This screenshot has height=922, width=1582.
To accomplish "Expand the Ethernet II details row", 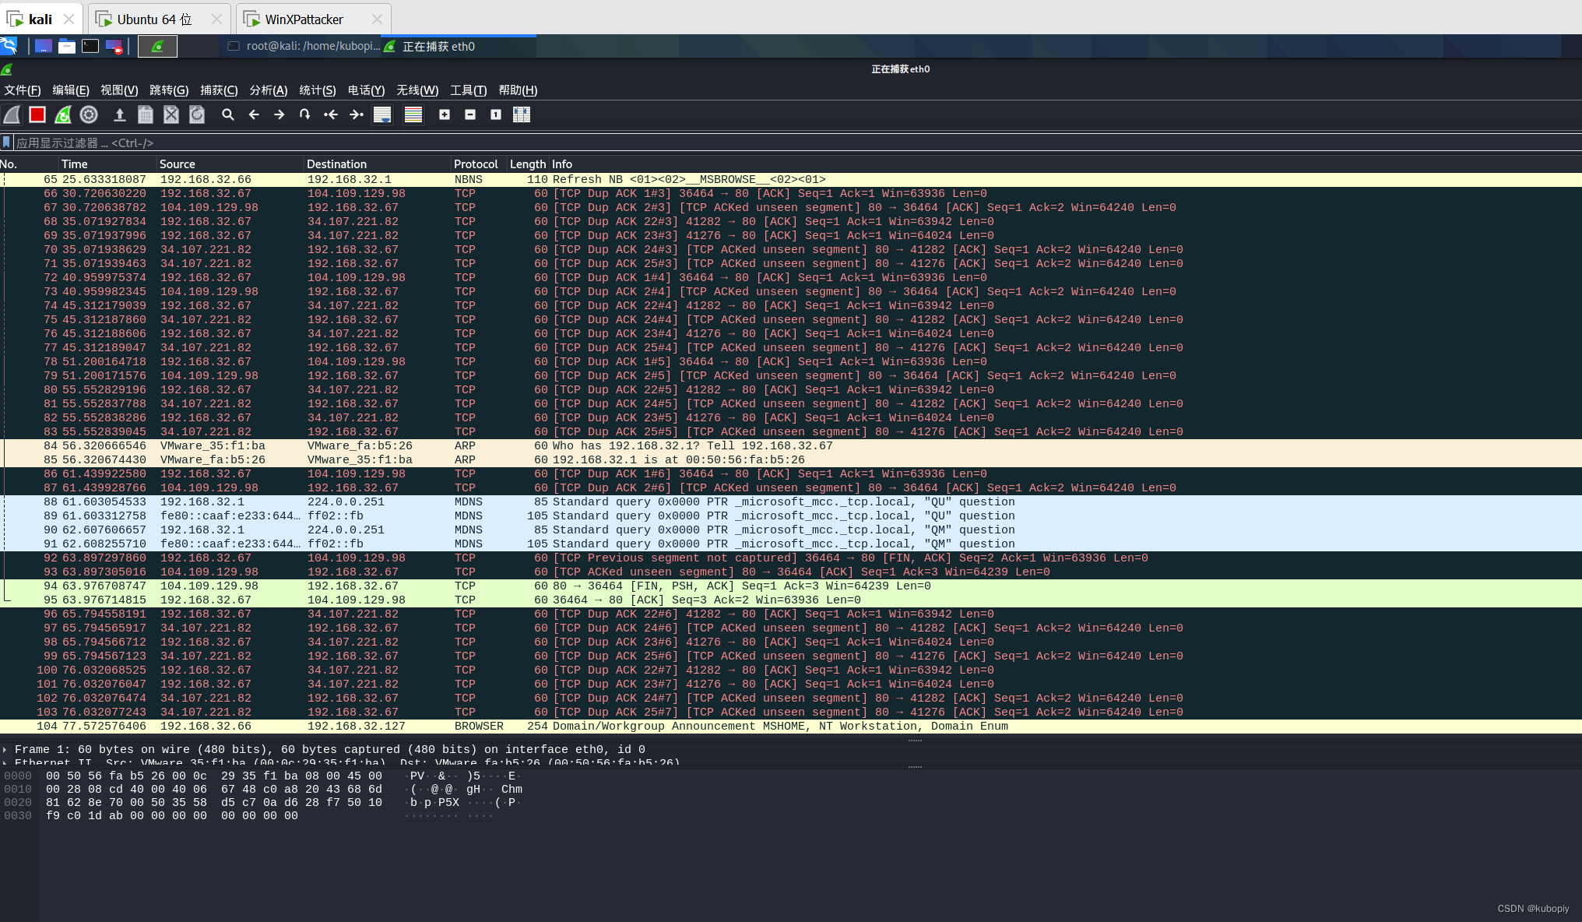I will coord(5,762).
